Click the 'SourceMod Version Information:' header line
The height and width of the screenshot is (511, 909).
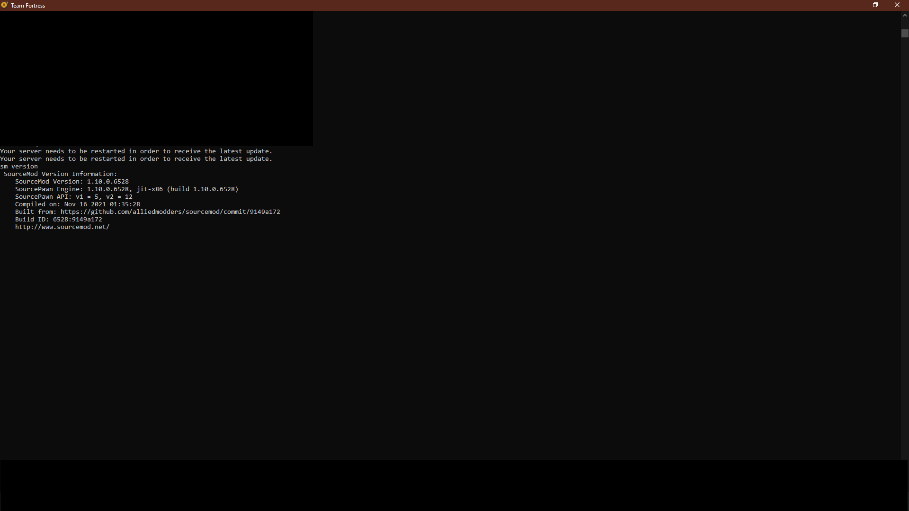click(60, 174)
